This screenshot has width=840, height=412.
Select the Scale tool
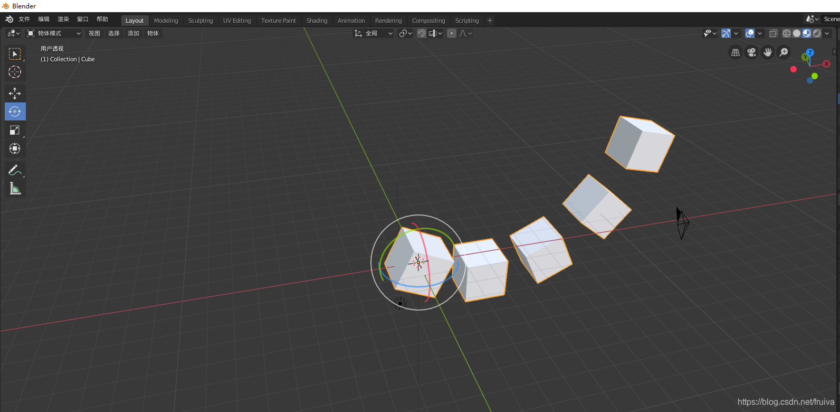coord(15,130)
